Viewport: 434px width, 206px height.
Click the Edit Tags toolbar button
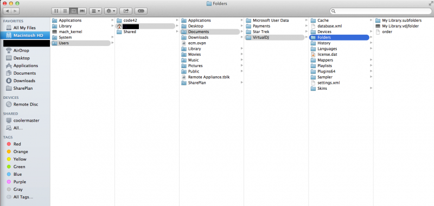(x=141, y=11)
